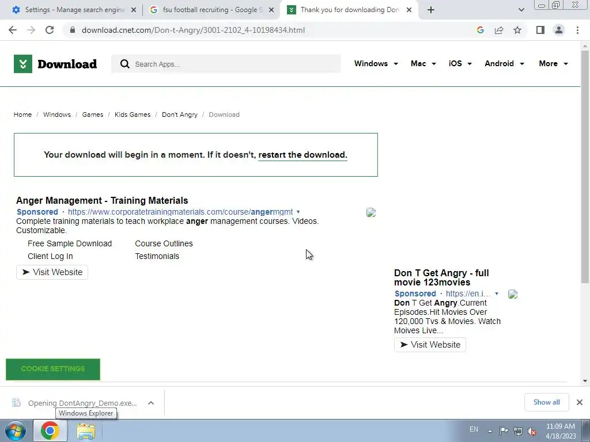Click the https://en.i... sidebar ad URL
The height and width of the screenshot is (442, 590).
pos(468,294)
